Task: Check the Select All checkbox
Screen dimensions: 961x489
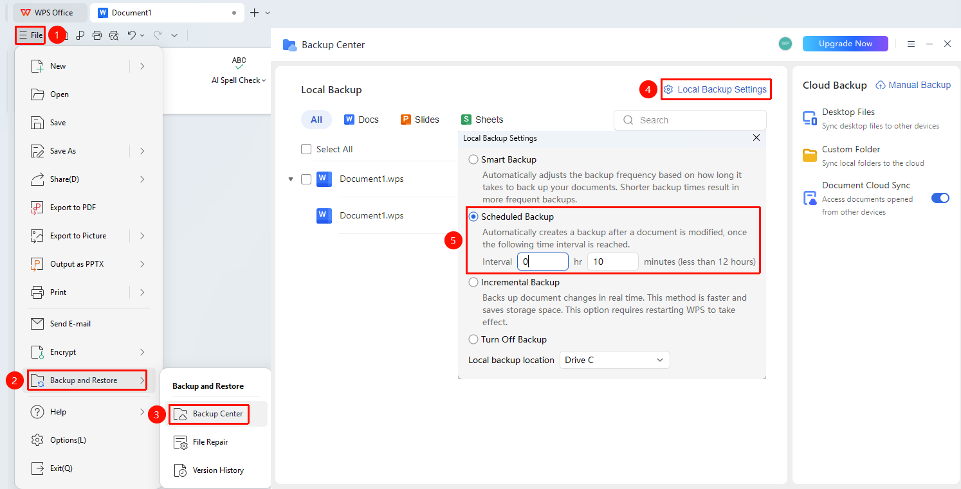Action: pos(306,149)
